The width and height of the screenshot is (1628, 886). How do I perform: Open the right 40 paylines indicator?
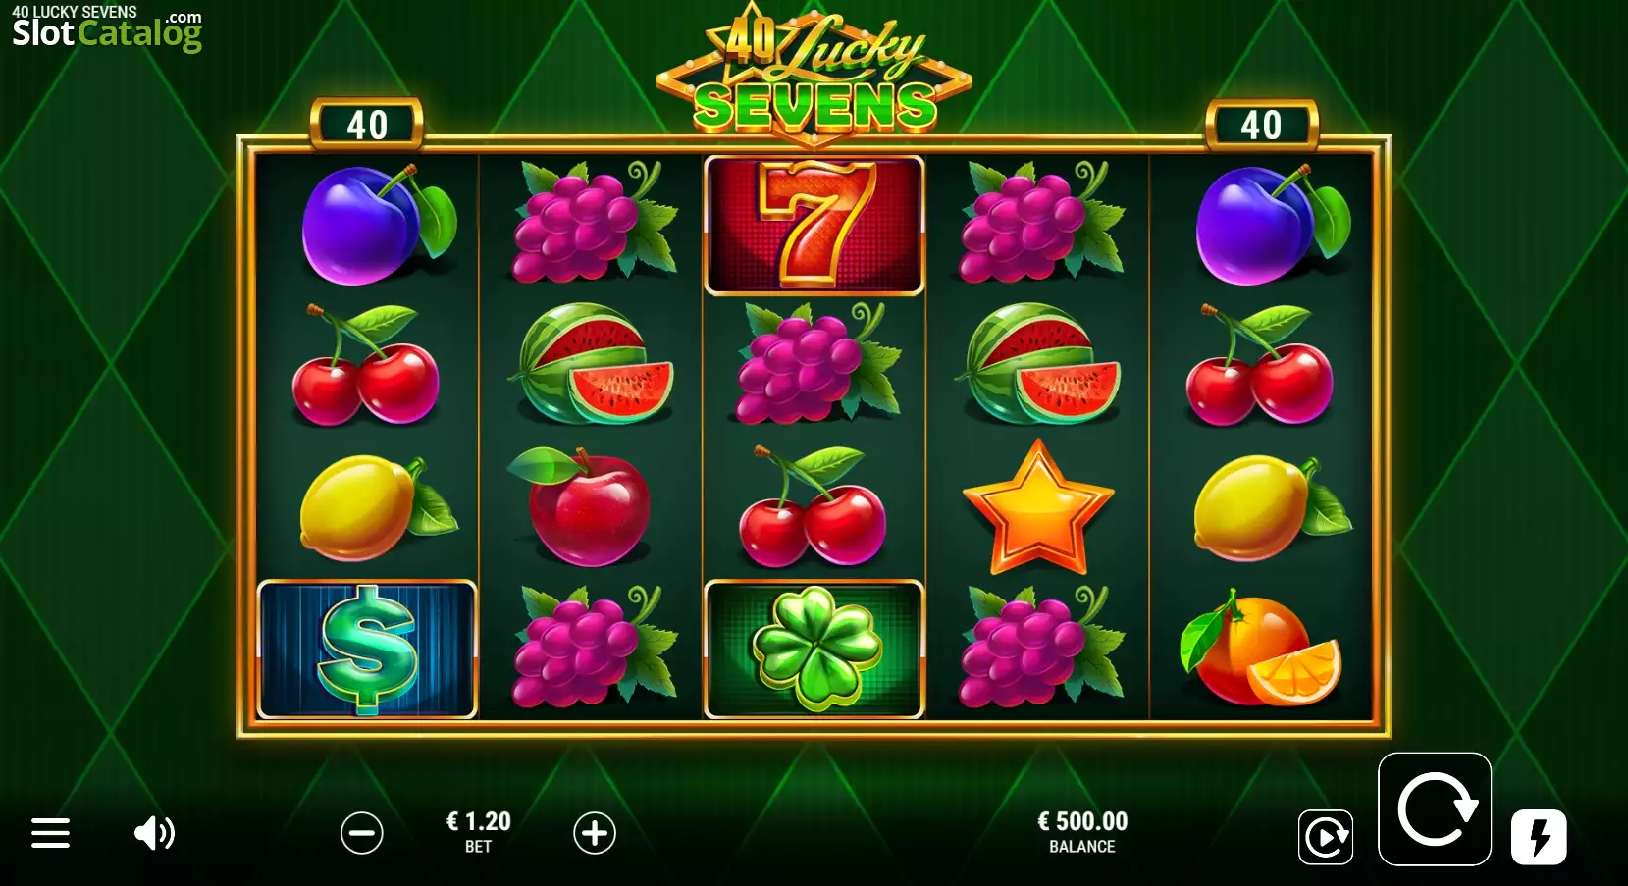click(x=1261, y=125)
